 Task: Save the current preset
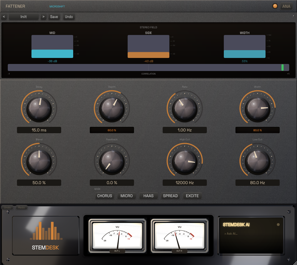click(54, 17)
